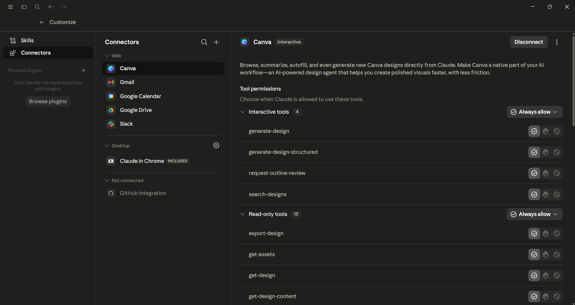Set search-designs to needs approval

coord(545,195)
